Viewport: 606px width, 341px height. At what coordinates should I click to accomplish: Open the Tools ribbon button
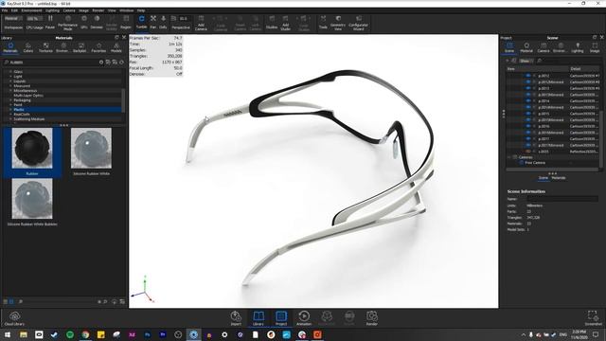click(323, 22)
